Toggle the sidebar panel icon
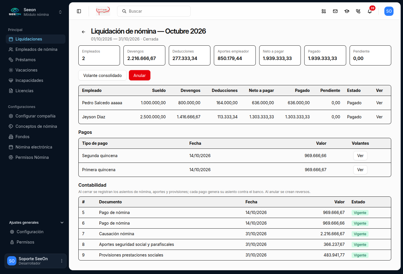Viewport: 403px width, 274px height. coord(79,11)
